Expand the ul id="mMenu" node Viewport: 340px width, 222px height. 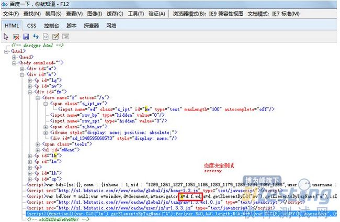(38, 150)
